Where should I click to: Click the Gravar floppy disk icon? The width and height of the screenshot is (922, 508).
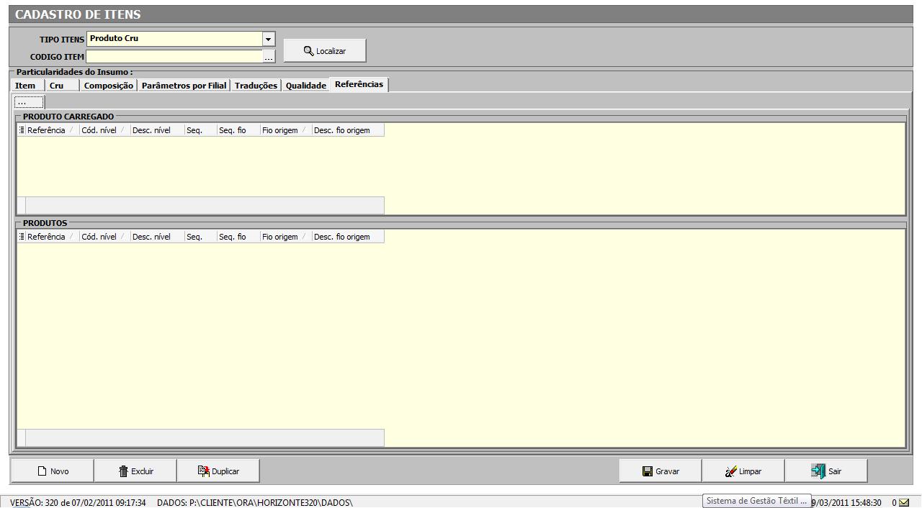pos(647,471)
